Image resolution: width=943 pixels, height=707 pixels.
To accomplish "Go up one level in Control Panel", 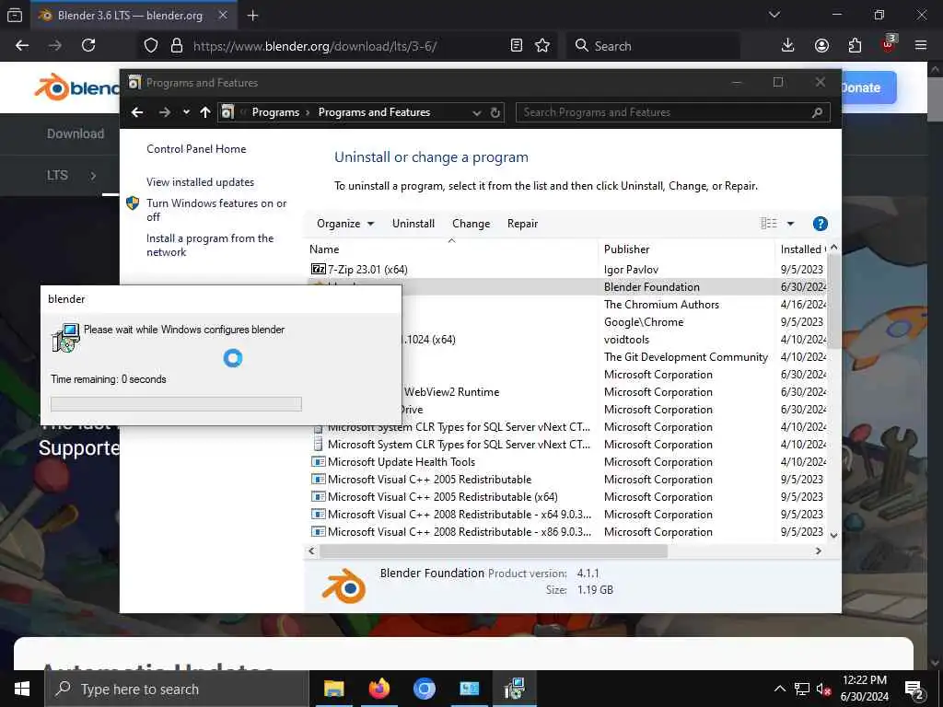I will 205,112.
